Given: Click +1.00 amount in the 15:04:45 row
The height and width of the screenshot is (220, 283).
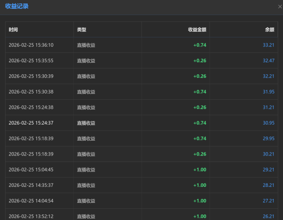Looking at the screenshot, I should point(199,170).
